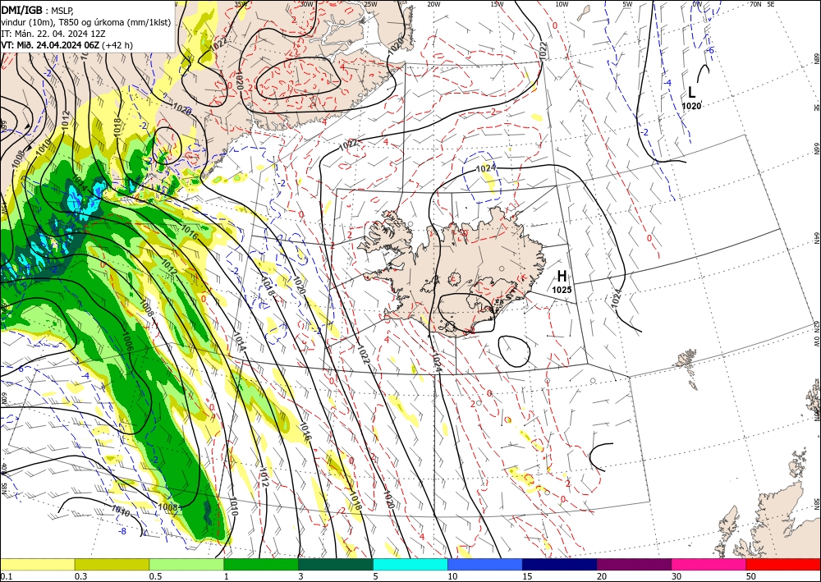The height and width of the screenshot is (582, 821).
Task: Click the "64N" latitude label at right edge
Action: 816,237
